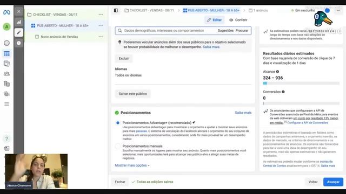Open the All tools hamburger menu

(x=6, y=104)
